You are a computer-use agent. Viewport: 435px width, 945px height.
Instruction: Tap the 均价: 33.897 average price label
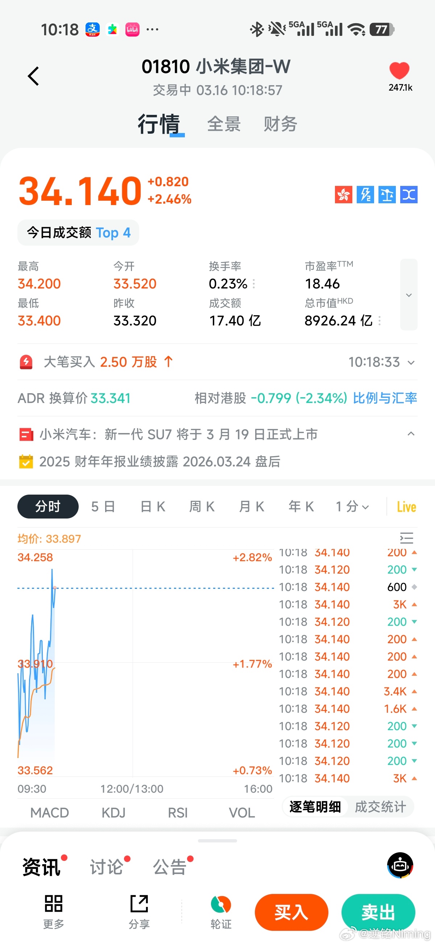(x=49, y=538)
